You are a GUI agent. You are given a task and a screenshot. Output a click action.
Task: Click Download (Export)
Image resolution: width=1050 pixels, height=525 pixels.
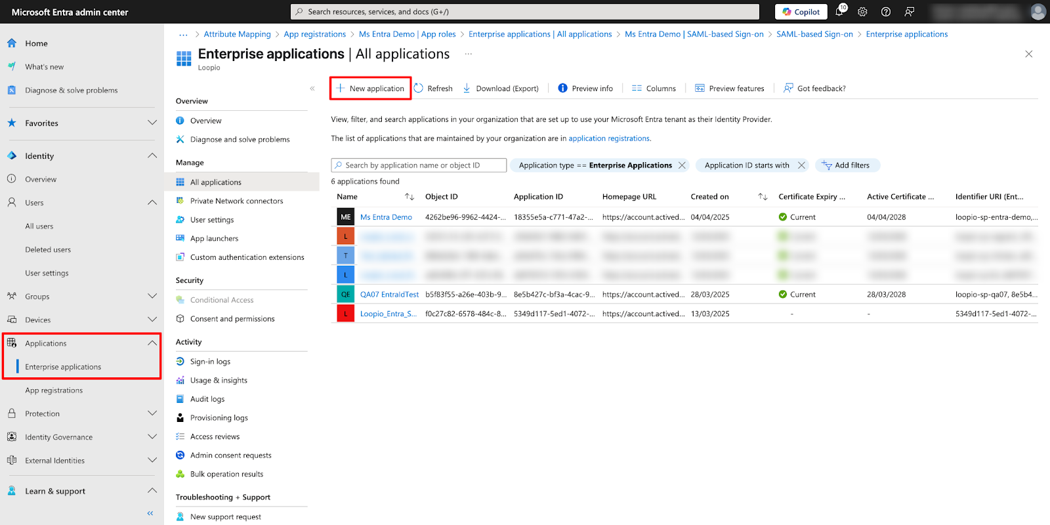(501, 89)
